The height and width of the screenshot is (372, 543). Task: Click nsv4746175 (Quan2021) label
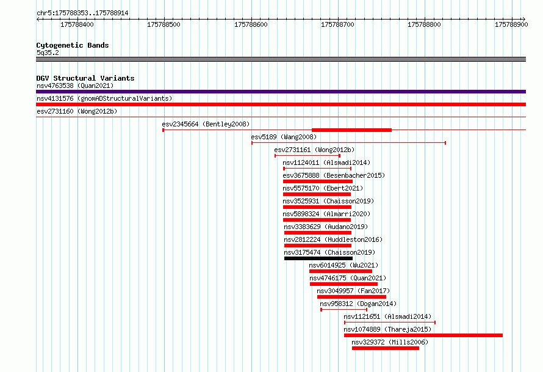tap(348, 278)
